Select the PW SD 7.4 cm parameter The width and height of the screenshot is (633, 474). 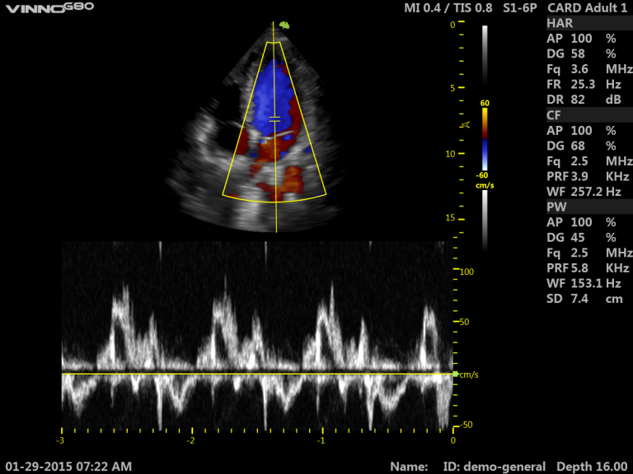pos(588,298)
